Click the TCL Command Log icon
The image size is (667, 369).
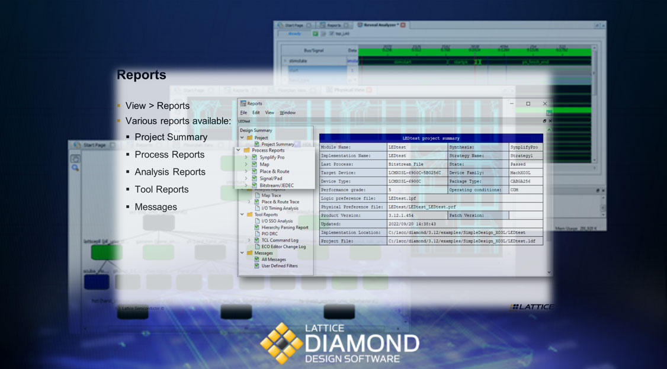(x=257, y=240)
